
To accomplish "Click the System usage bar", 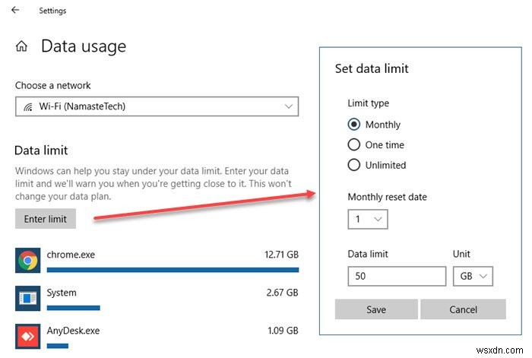I will tap(73, 308).
